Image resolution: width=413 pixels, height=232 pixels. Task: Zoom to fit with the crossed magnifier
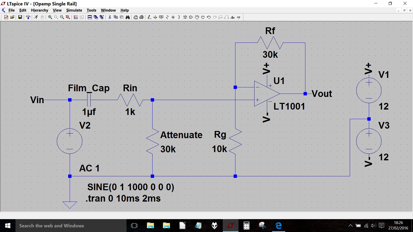click(68, 17)
